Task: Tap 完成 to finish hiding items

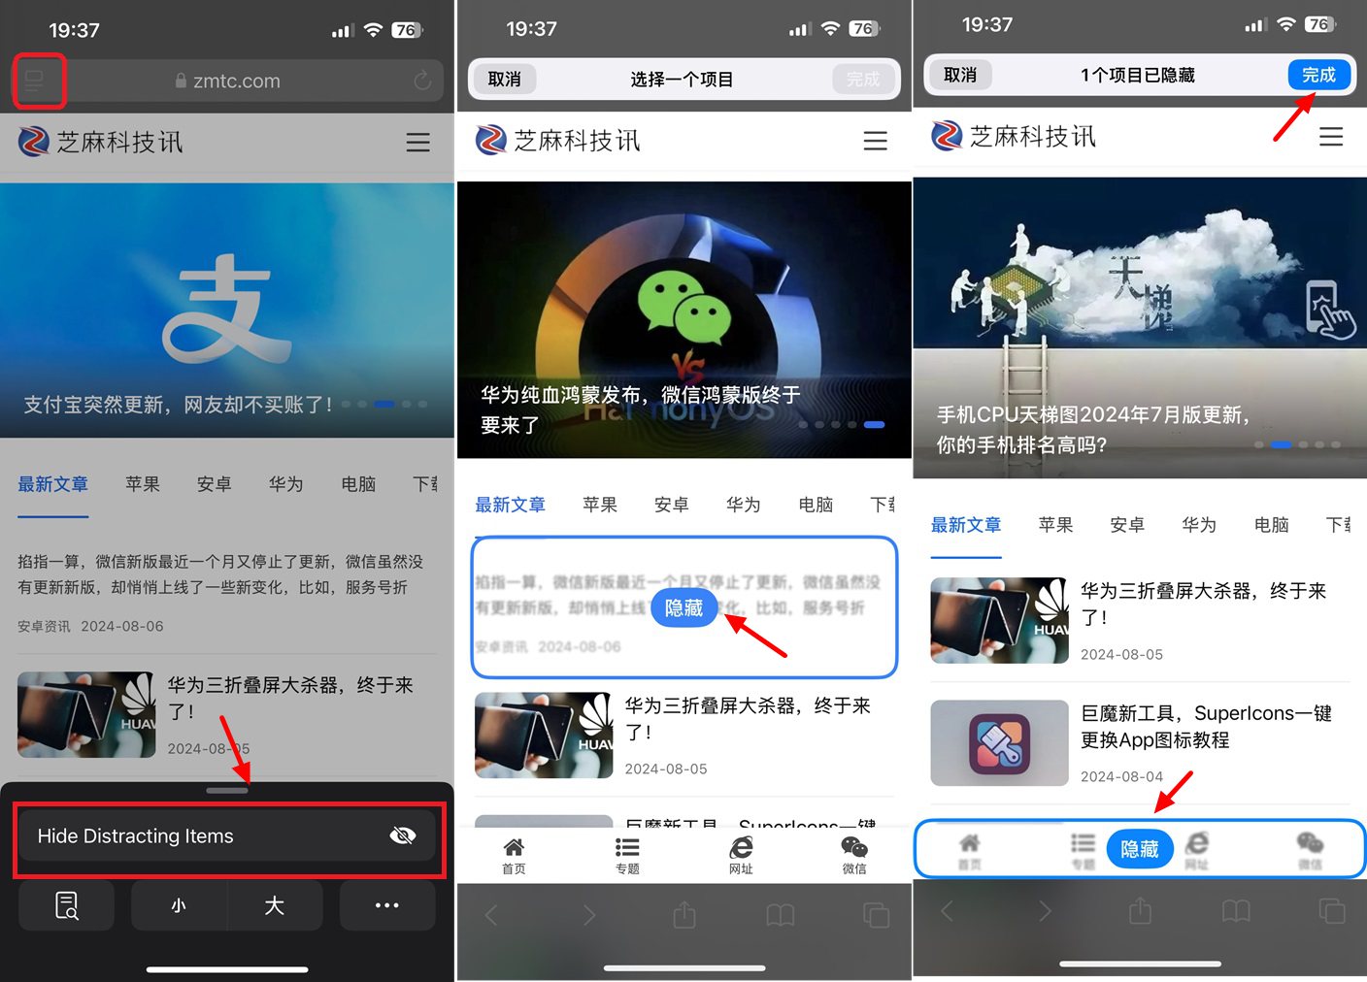Action: (x=1318, y=74)
